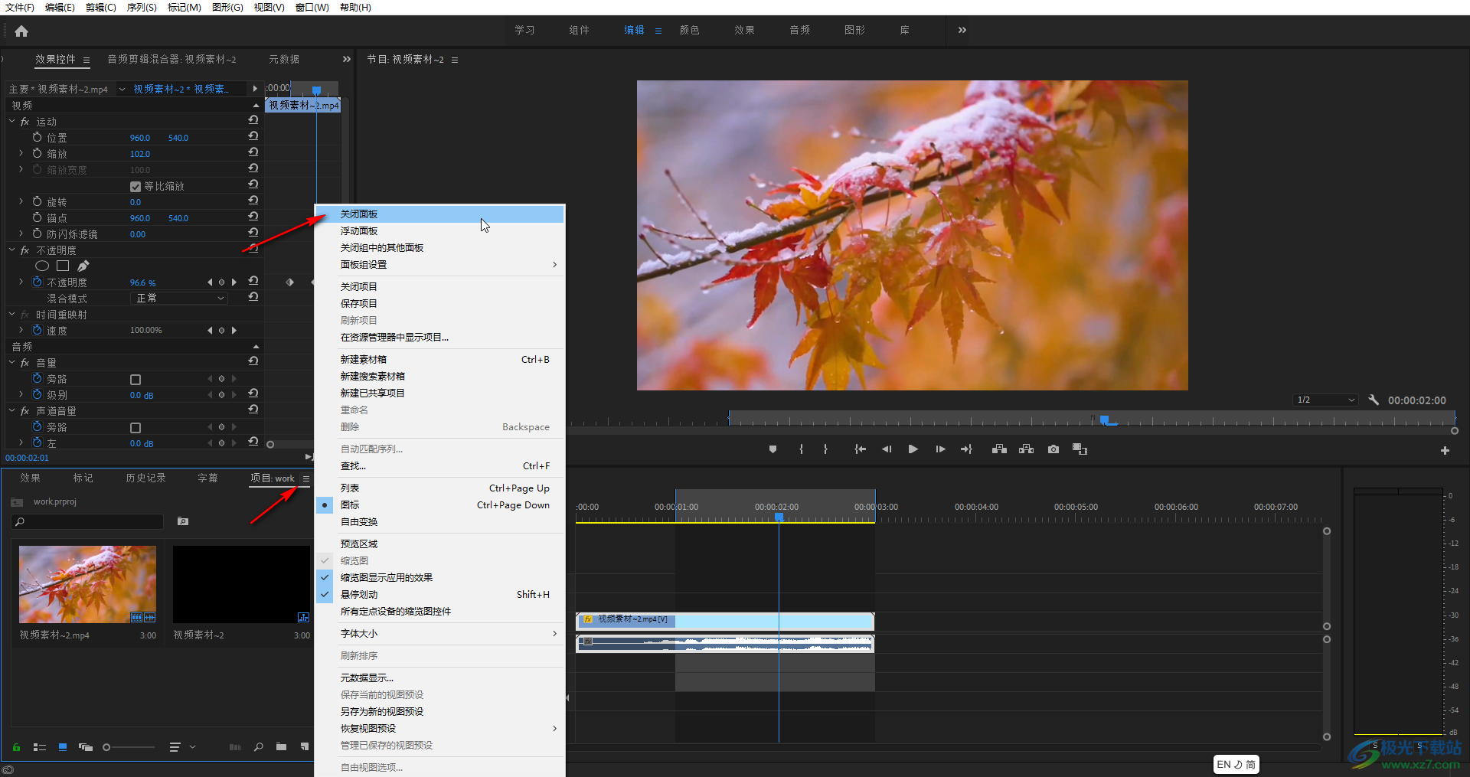This screenshot has width=1470, height=777.
Task: Switch Project panel to freeform view
Action: (x=86, y=747)
